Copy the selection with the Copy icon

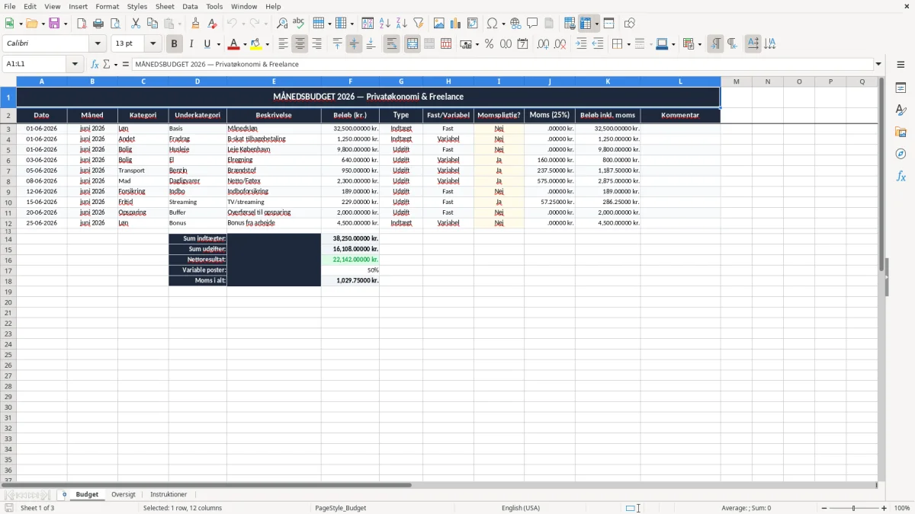[152, 24]
